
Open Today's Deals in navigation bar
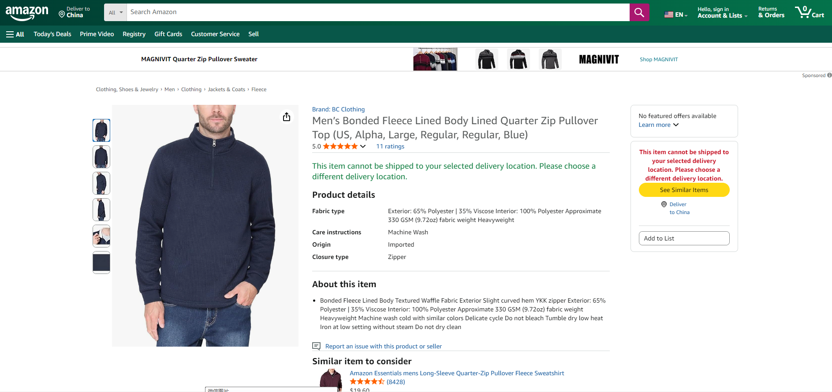click(52, 34)
